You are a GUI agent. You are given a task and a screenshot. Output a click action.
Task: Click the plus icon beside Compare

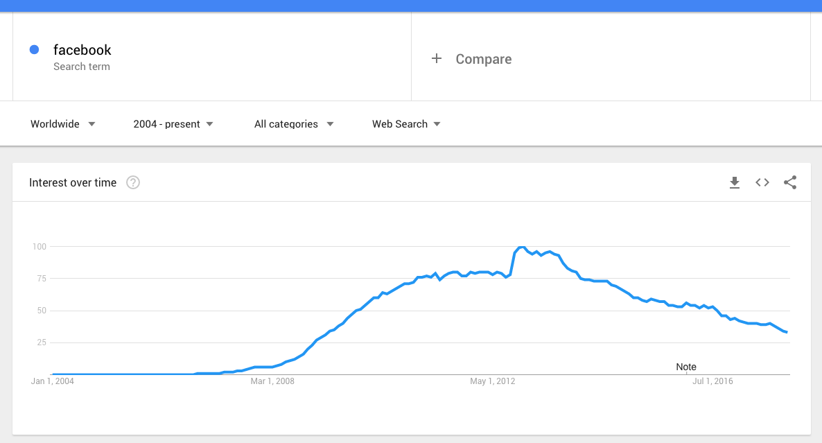pyautogui.click(x=437, y=59)
